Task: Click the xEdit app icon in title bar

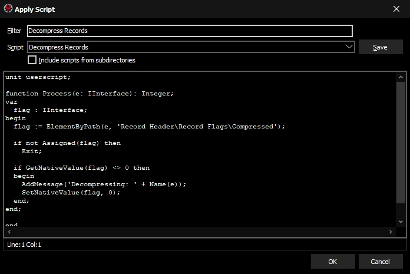Action: click(8, 9)
